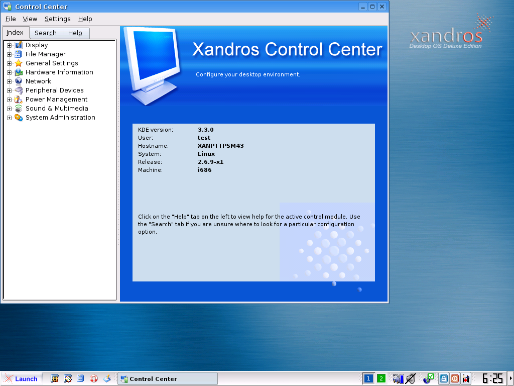Click the Display module icon in the tree
This screenshot has height=386, width=514.
click(x=19, y=45)
